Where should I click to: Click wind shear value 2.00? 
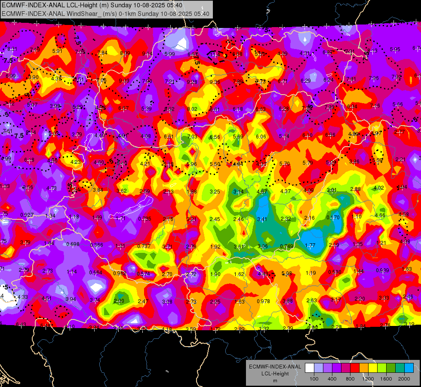coord(119,301)
